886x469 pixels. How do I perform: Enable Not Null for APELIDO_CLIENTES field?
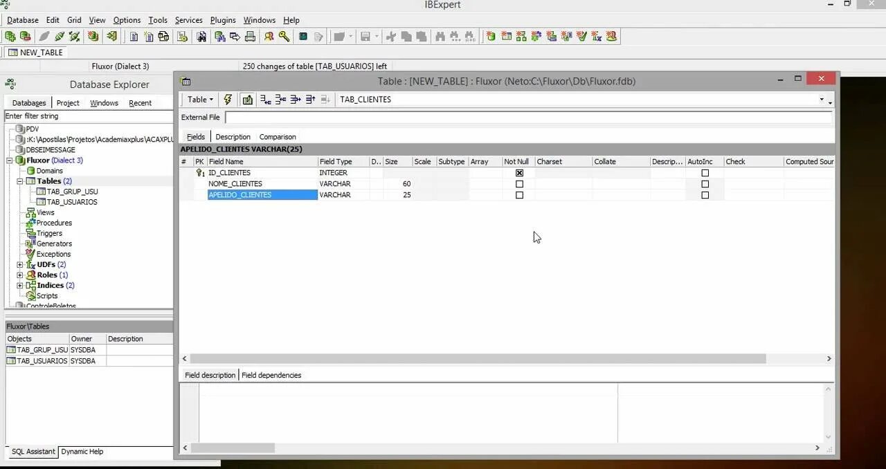[x=519, y=195]
